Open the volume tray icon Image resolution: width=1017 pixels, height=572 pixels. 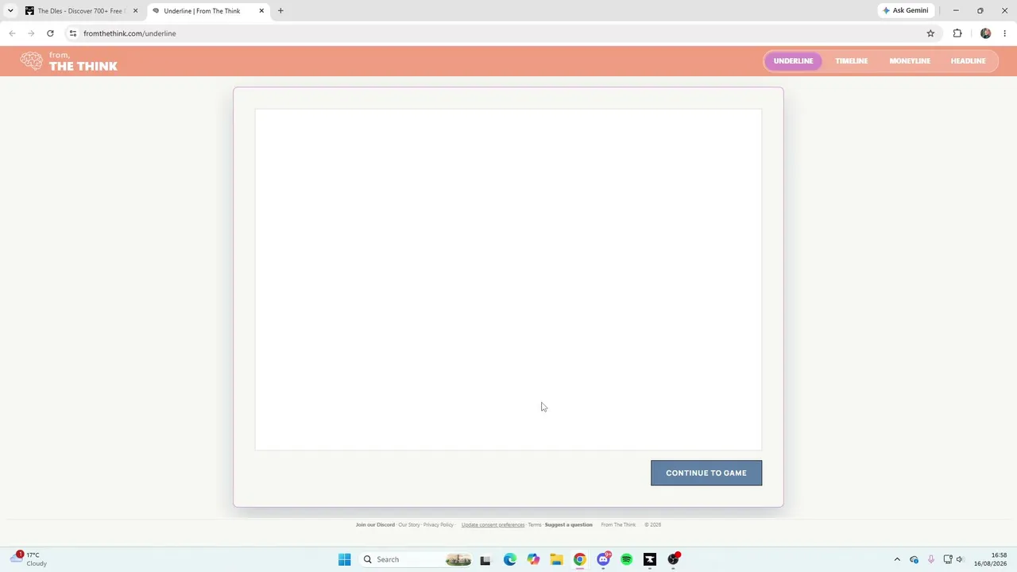coord(960,559)
